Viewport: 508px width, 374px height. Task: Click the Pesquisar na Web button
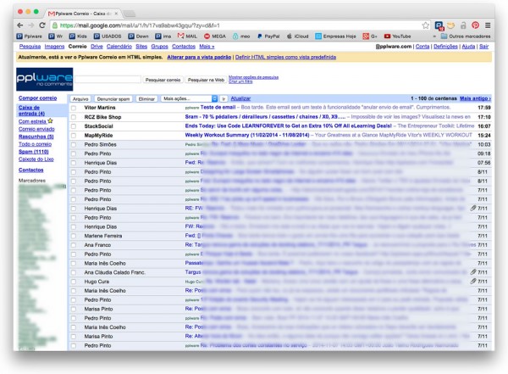click(206, 80)
